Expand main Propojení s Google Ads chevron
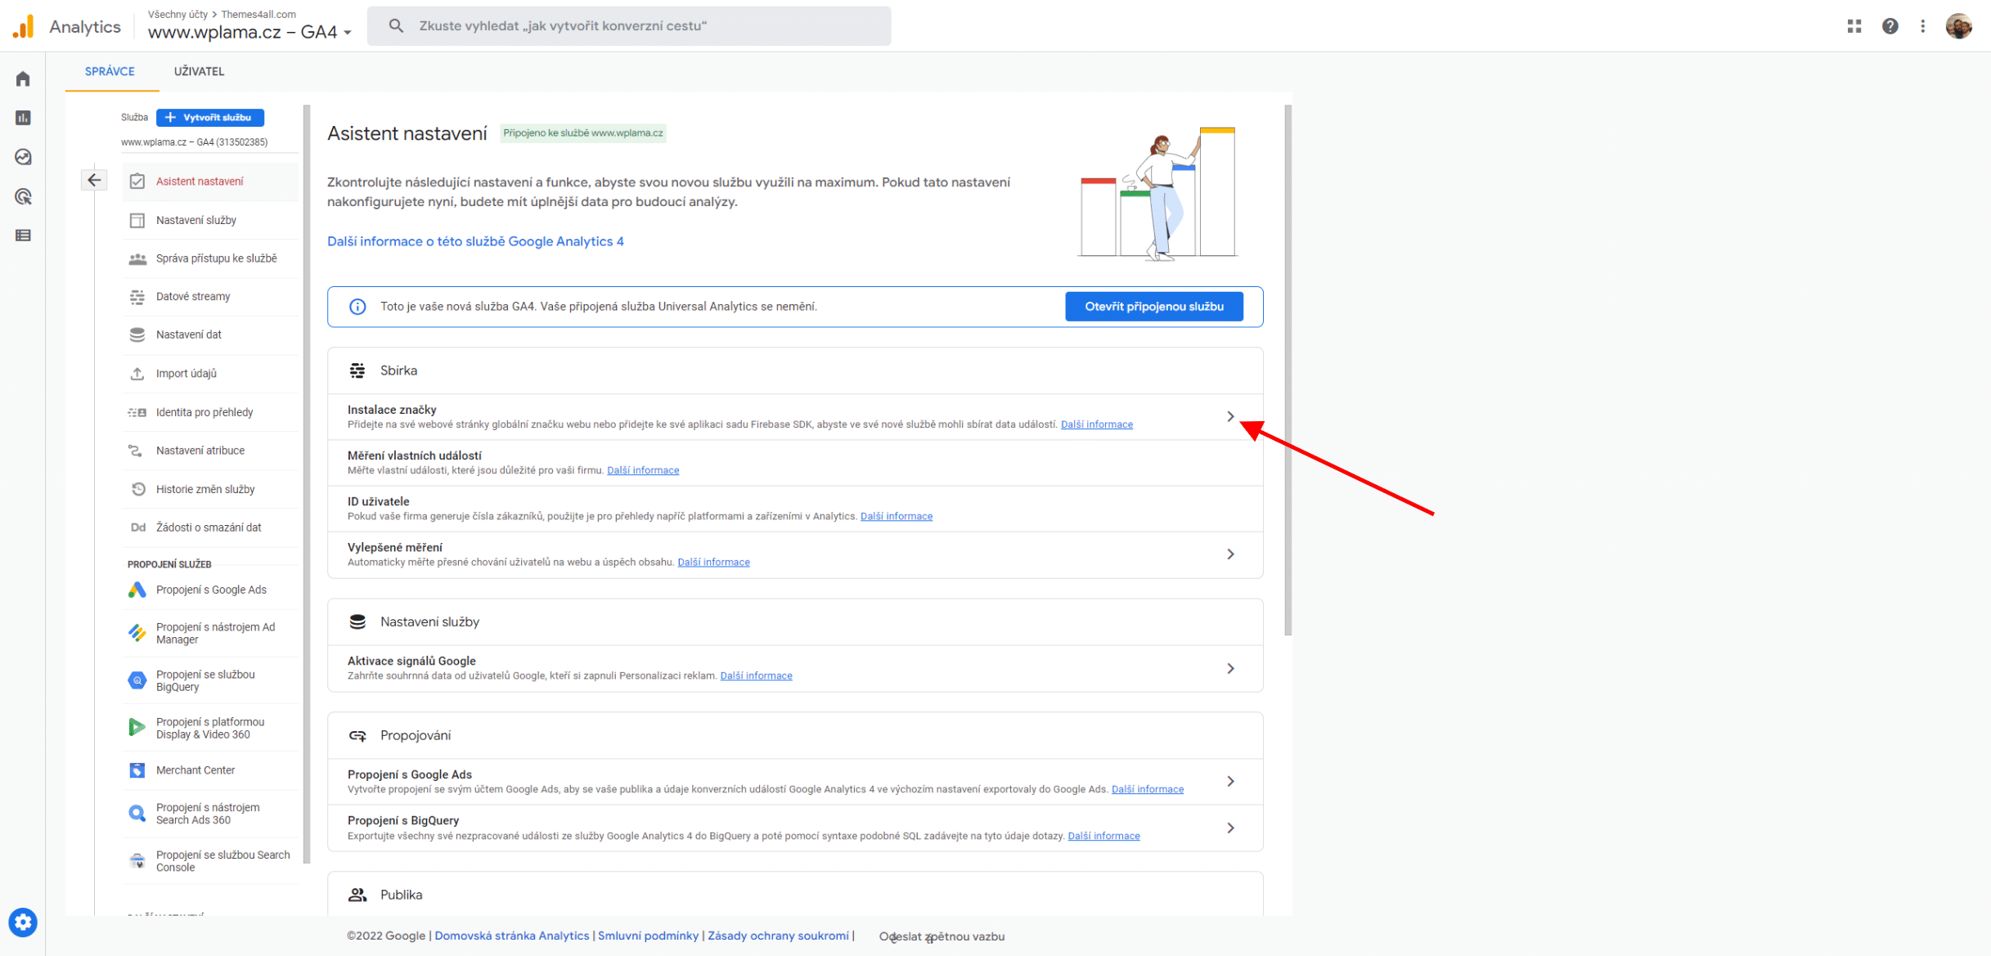Viewport: 1991px width, 956px height. click(1230, 782)
